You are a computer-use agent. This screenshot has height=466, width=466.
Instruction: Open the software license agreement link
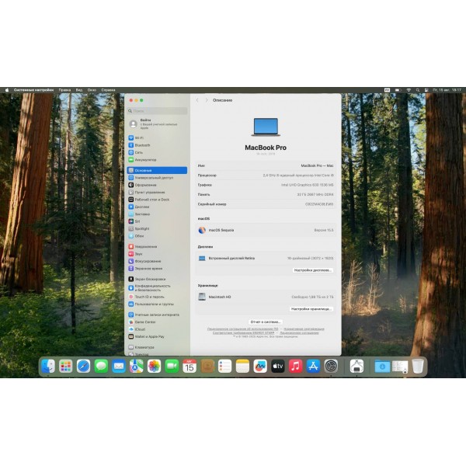(243, 329)
